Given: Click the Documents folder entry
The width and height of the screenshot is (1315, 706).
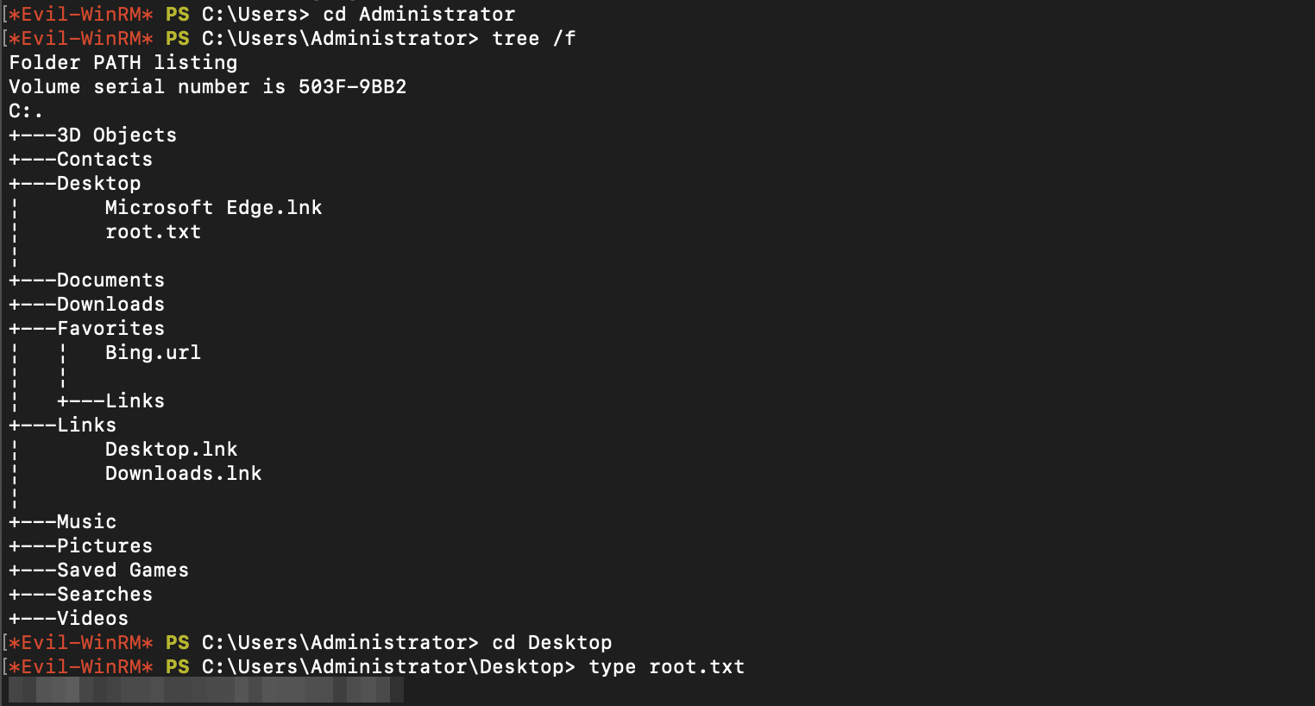Looking at the screenshot, I should click(x=110, y=281).
